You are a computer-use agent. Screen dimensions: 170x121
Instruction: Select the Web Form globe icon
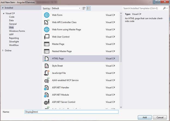point(47,15)
